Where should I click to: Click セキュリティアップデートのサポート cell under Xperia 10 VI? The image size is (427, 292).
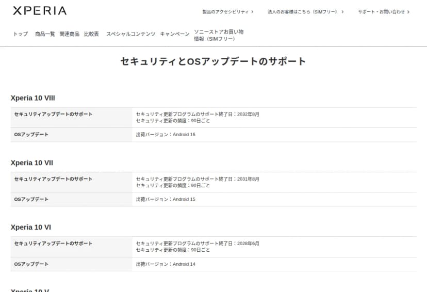click(71, 247)
